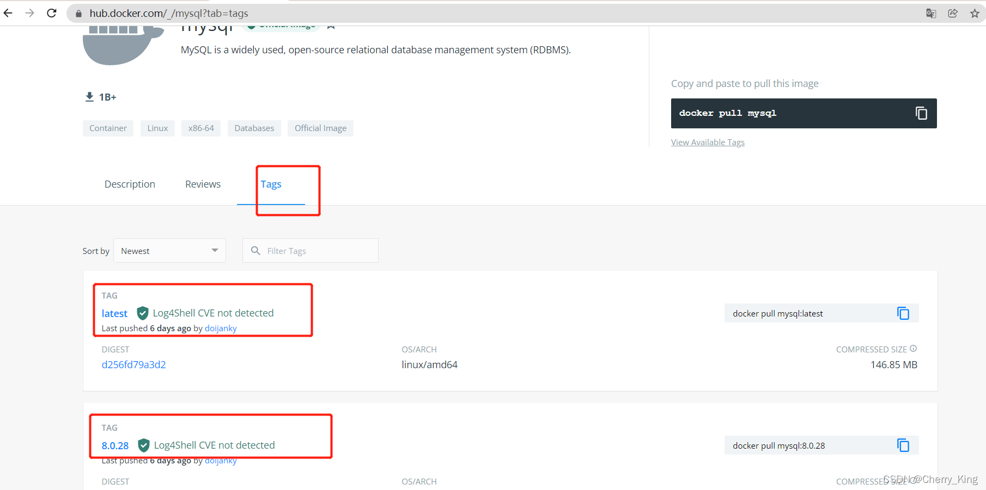The width and height of the screenshot is (986, 490).
Task: Click the shield icon next to 8.0.28
Action: click(144, 445)
